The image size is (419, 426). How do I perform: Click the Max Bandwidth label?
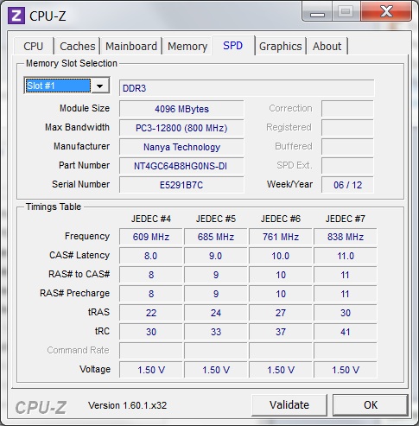coord(77,127)
